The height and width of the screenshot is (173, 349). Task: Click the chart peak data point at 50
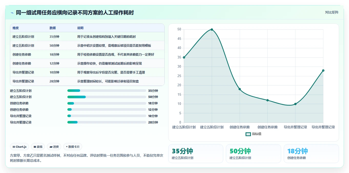(x=212, y=29)
